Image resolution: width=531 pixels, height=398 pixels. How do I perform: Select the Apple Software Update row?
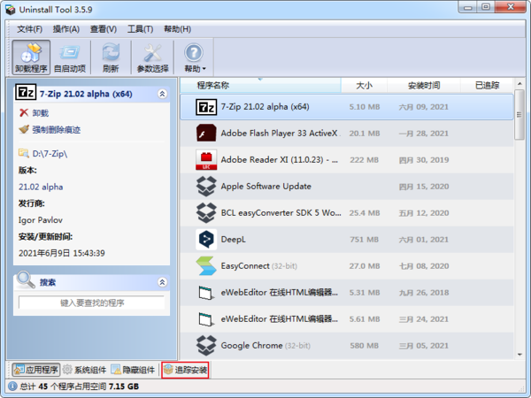click(347, 187)
